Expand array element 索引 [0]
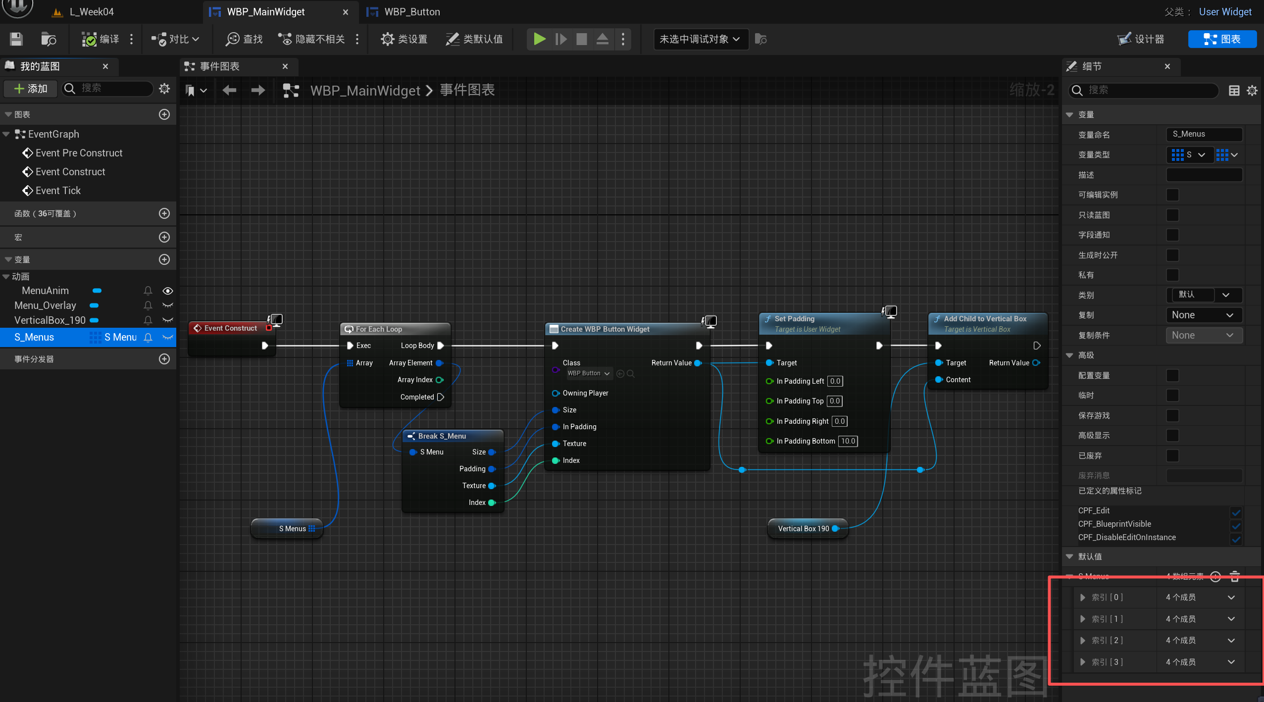Image resolution: width=1264 pixels, height=702 pixels. (1083, 598)
